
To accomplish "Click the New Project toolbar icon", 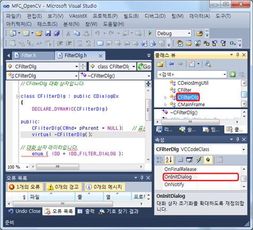I will click(13, 34).
